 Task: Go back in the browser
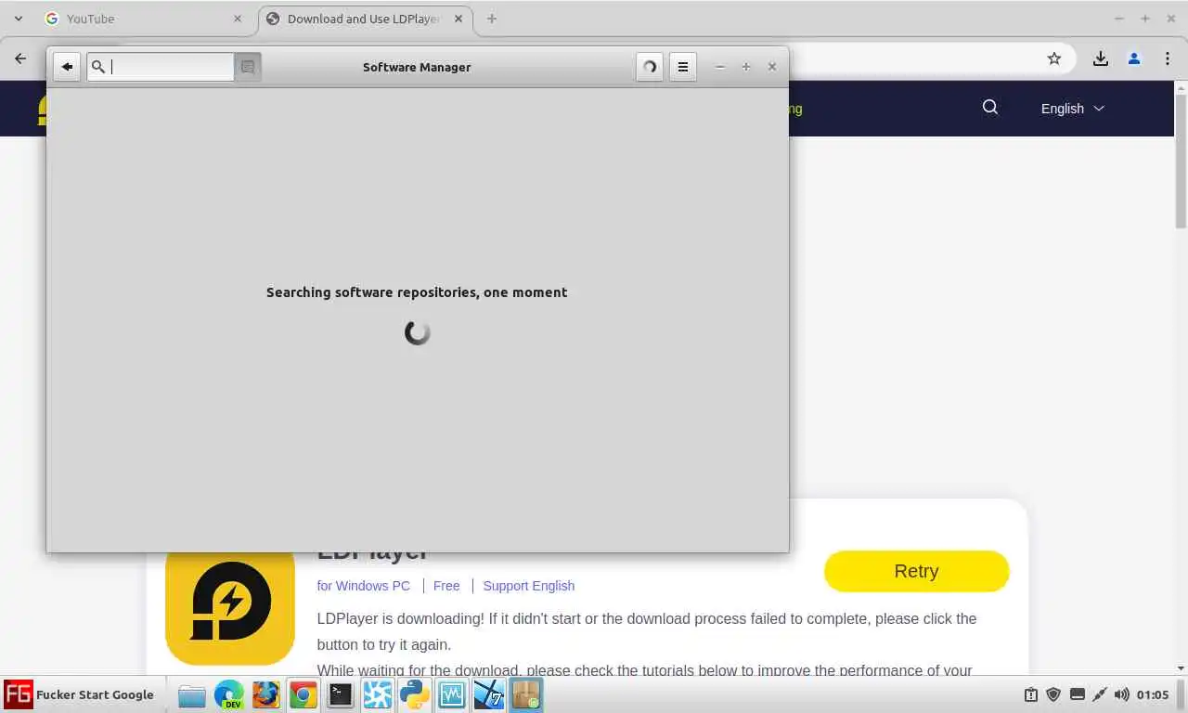pos(20,58)
